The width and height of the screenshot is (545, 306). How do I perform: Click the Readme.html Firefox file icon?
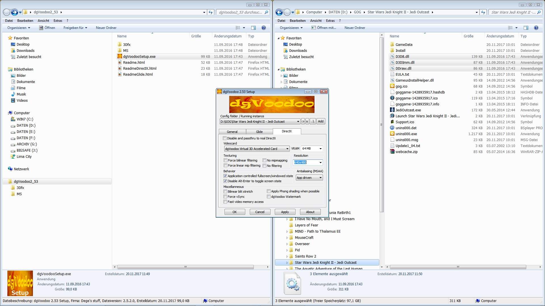[120, 62]
